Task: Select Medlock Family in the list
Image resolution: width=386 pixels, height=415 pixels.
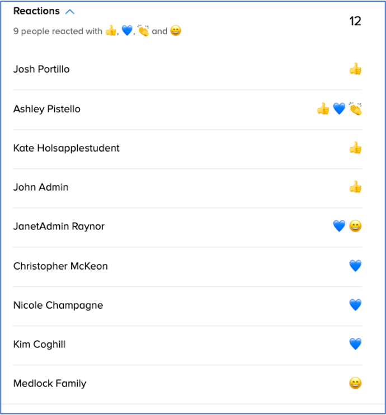Action: (x=50, y=384)
